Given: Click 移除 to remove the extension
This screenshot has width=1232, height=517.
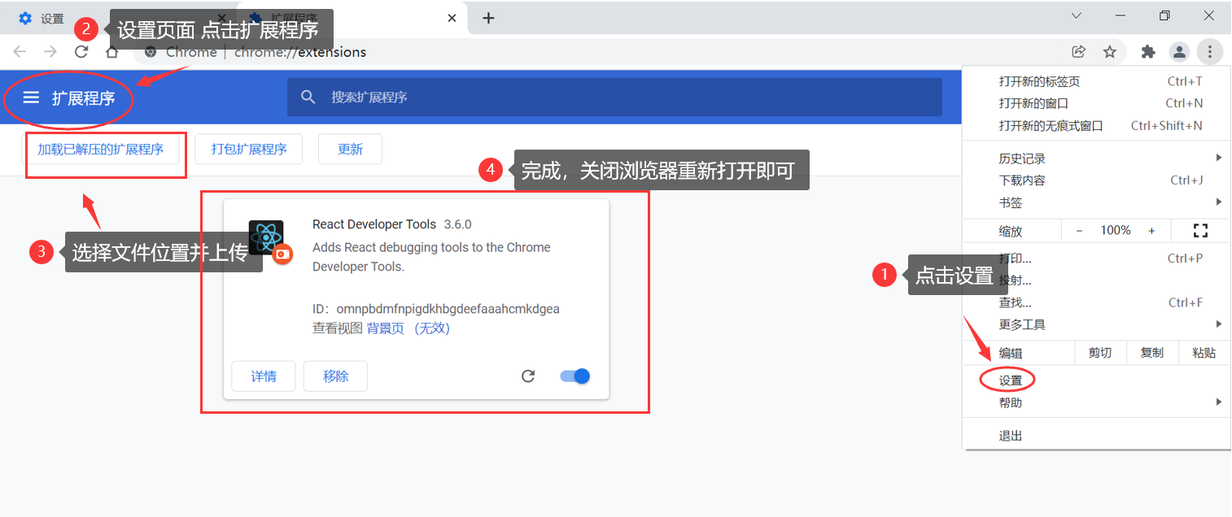Looking at the screenshot, I should (335, 376).
